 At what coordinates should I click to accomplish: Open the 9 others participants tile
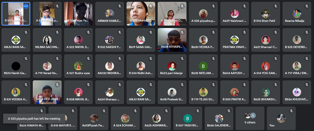250,118
